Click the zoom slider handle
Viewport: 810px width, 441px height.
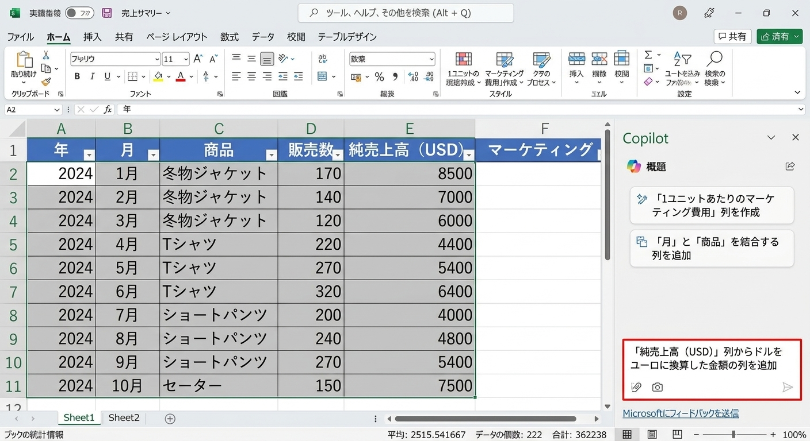733,435
